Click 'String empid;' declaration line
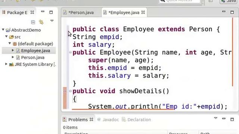The height and width of the screenshot is (134, 239). 97,37
